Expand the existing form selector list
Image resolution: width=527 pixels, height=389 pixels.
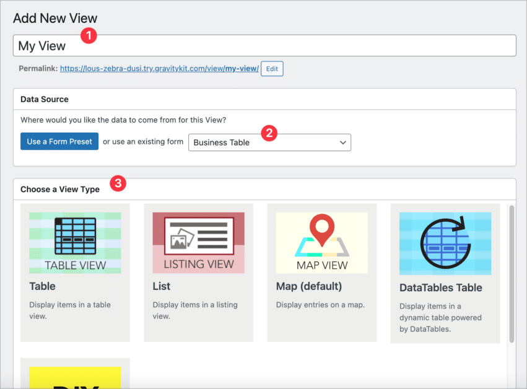(x=269, y=142)
